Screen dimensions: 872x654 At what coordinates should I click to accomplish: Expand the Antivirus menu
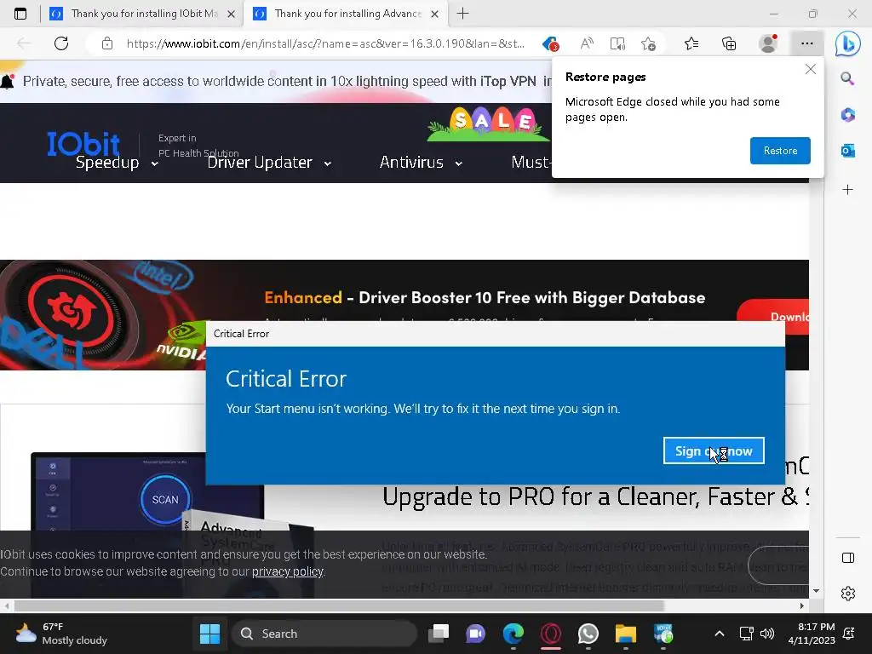click(421, 163)
